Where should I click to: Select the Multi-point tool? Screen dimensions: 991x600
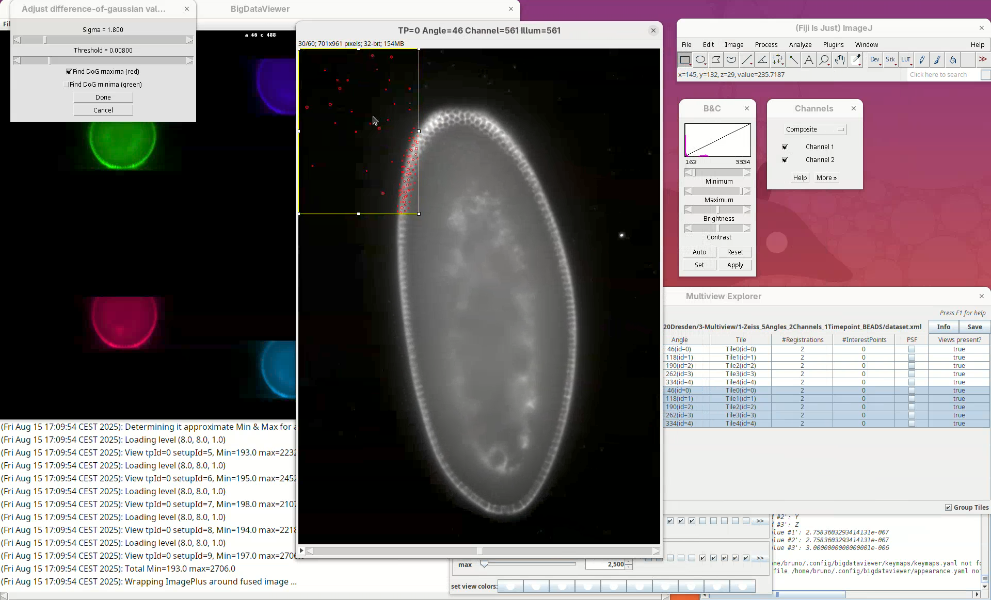pos(778,60)
